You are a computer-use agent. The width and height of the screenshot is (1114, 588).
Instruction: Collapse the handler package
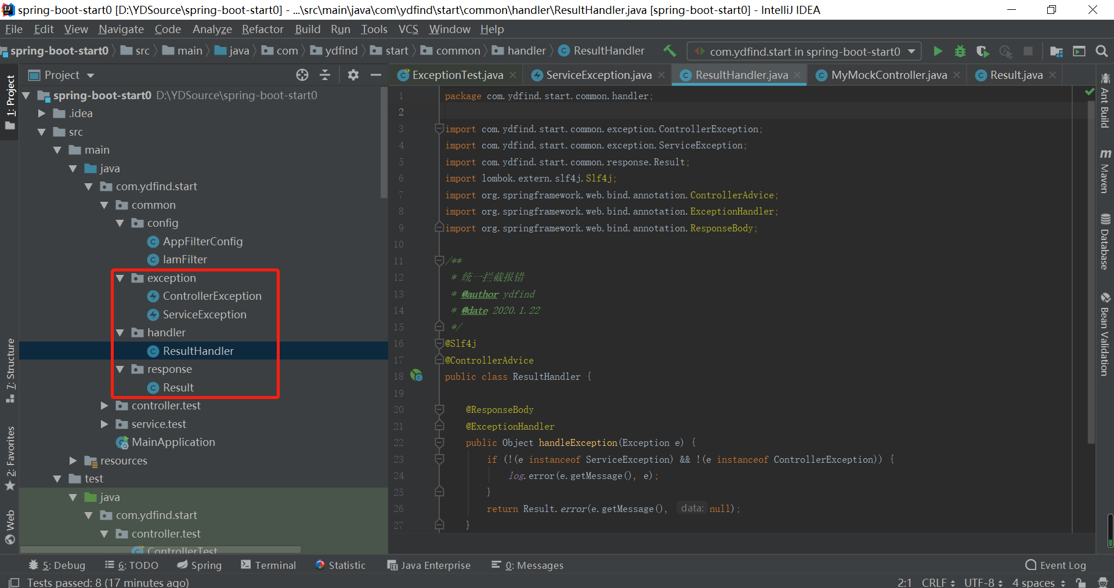pos(120,332)
